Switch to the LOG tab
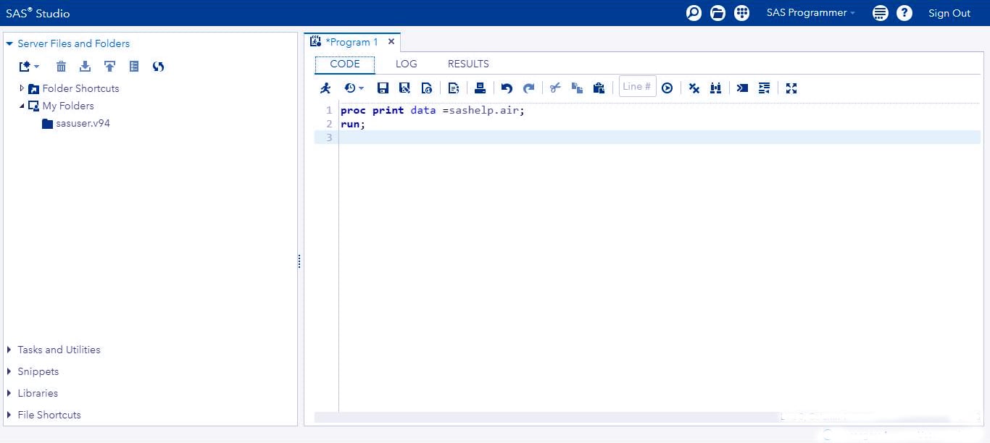 point(406,64)
